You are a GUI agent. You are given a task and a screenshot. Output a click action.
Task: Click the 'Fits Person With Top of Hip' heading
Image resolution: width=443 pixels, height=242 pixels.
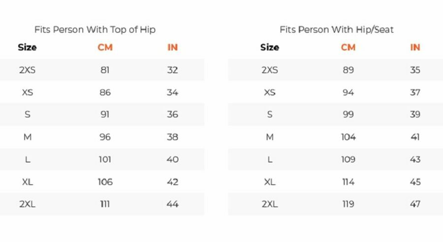(95, 30)
